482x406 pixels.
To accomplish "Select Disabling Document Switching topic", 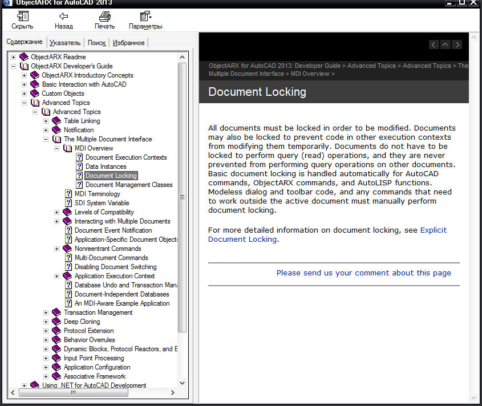I will click(x=115, y=267).
